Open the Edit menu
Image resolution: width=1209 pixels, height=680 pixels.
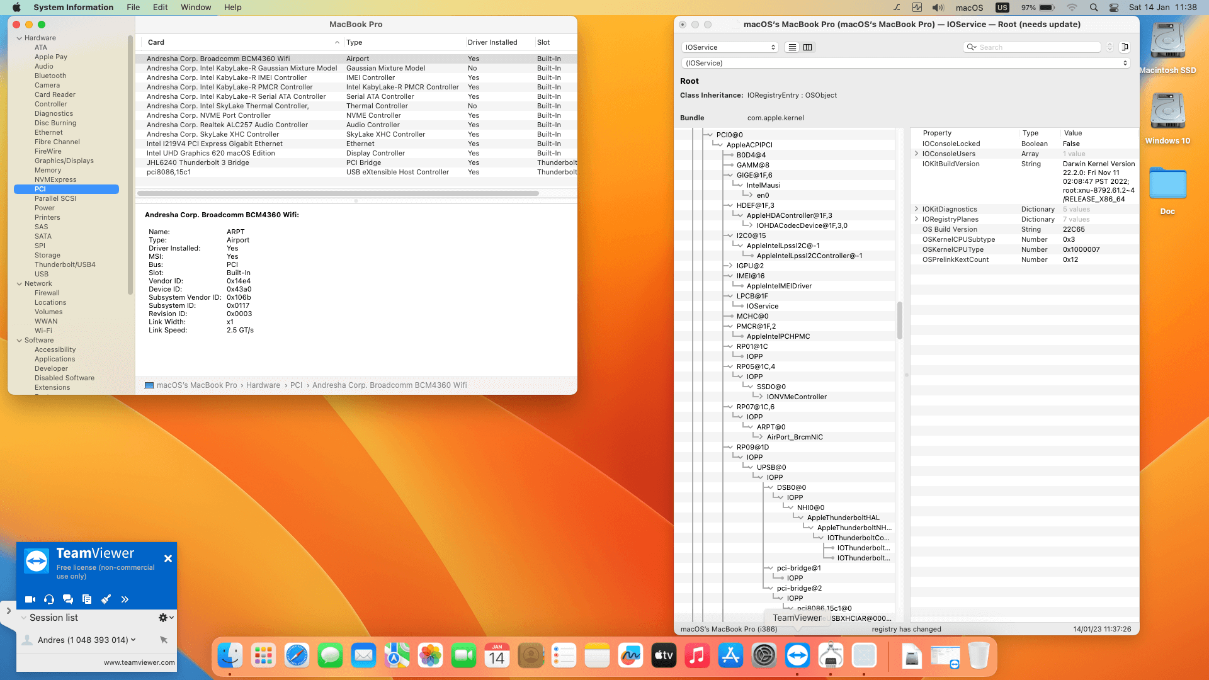(160, 8)
